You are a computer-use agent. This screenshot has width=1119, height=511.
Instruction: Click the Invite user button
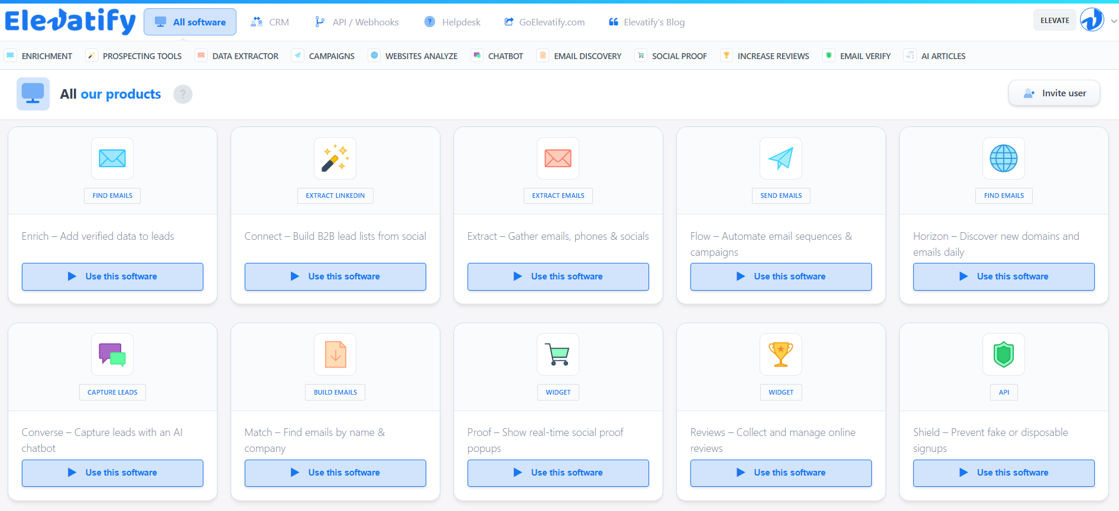1054,93
